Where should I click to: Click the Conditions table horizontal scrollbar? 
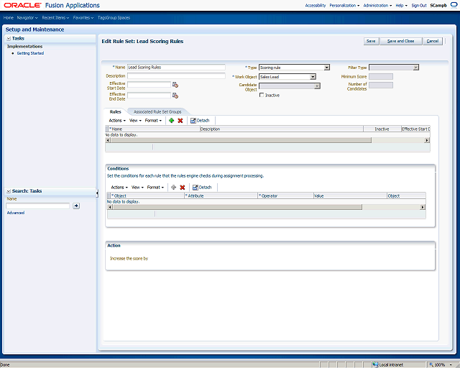click(x=237, y=207)
